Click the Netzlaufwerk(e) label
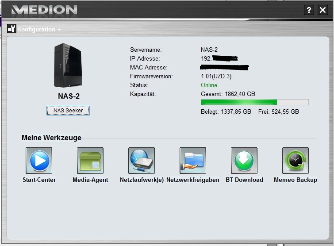The height and width of the screenshot is (246, 334). (142, 180)
